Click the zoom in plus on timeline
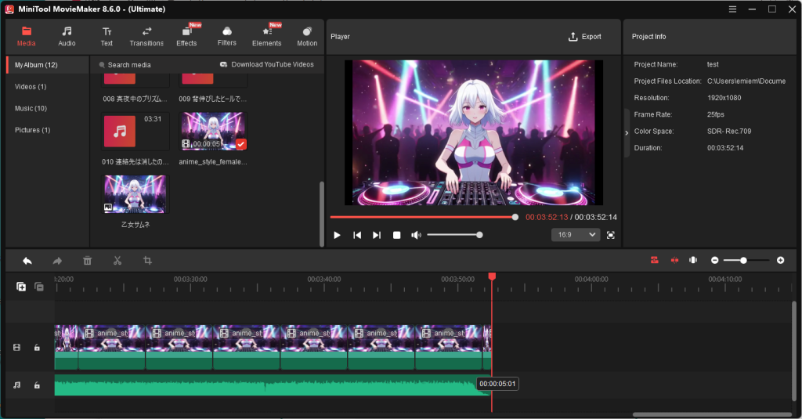The height and width of the screenshot is (419, 802). pos(780,260)
